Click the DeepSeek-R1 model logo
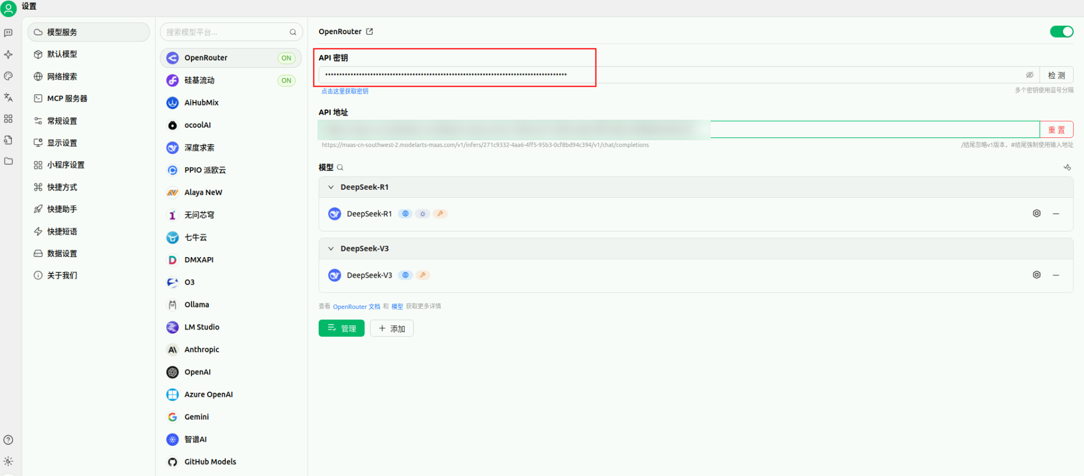 pyautogui.click(x=335, y=214)
